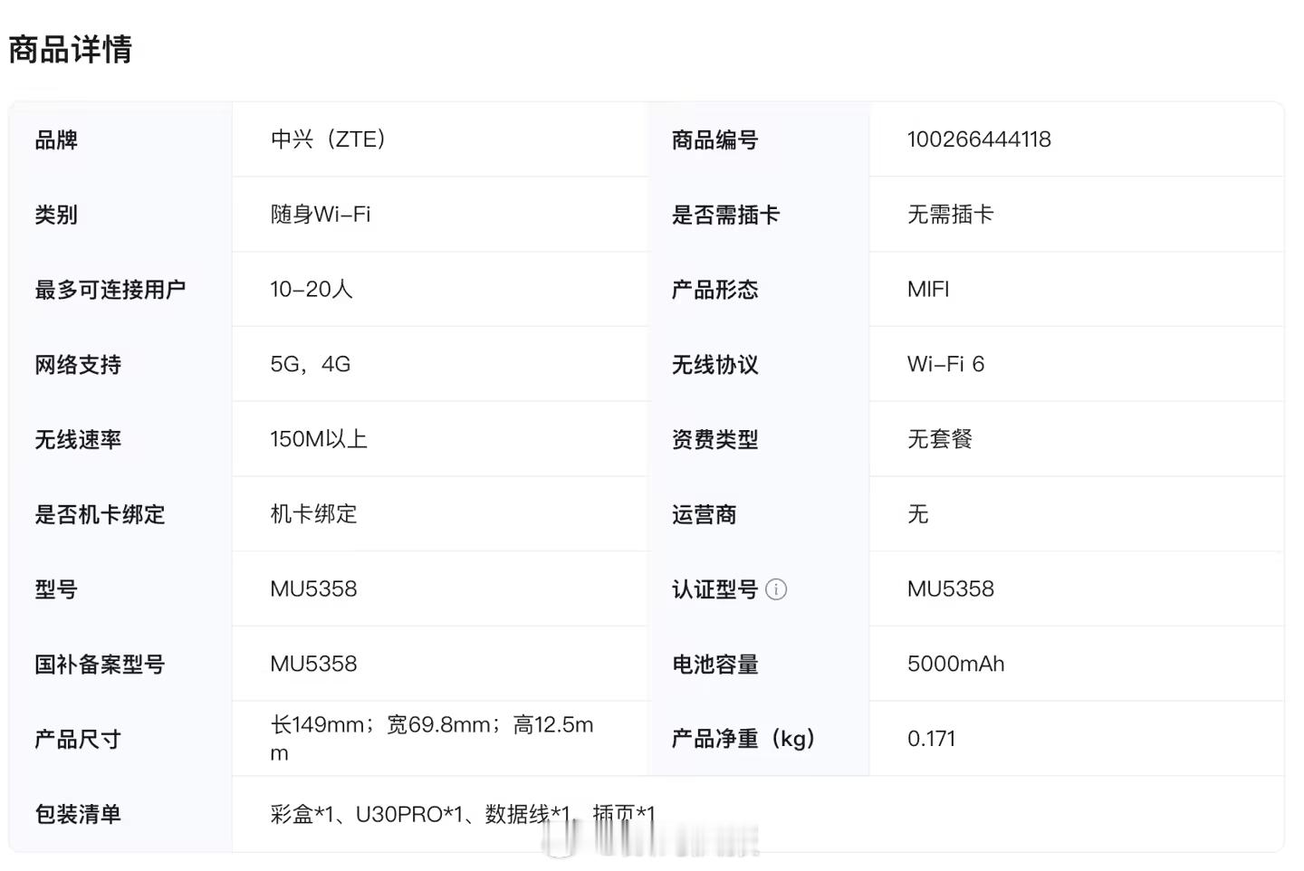The width and height of the screenshot is (1304, 871).
Task: Select the 商品详情 heading
Action: point(71,49)
